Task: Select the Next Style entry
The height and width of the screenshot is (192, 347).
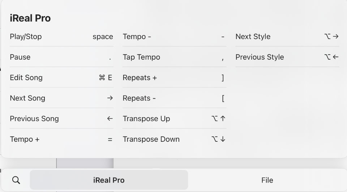Action: (x=287, y=37)
